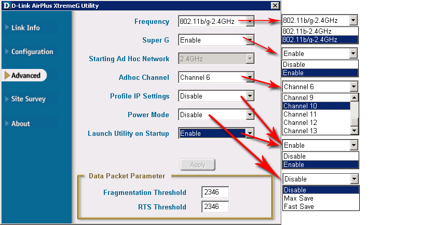Click the Launch Utility on Startup label
The image size is (435, 225).
128,134
